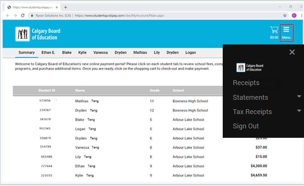Click the Calgary Board logo in side menu
Image resolution: width=304 pixels, height=186 pixels.
[x=250, y=68]
